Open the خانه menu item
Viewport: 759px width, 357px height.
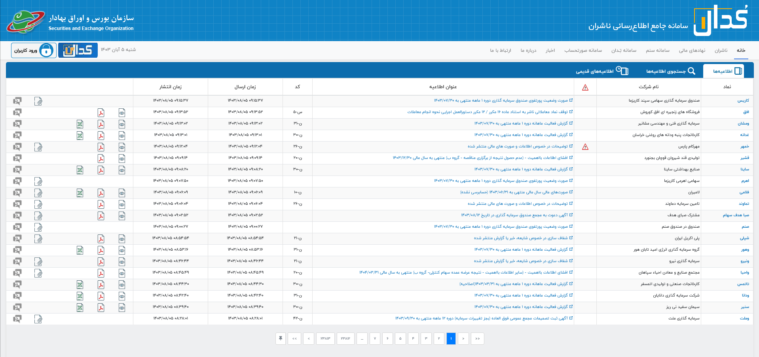[741, 50]
